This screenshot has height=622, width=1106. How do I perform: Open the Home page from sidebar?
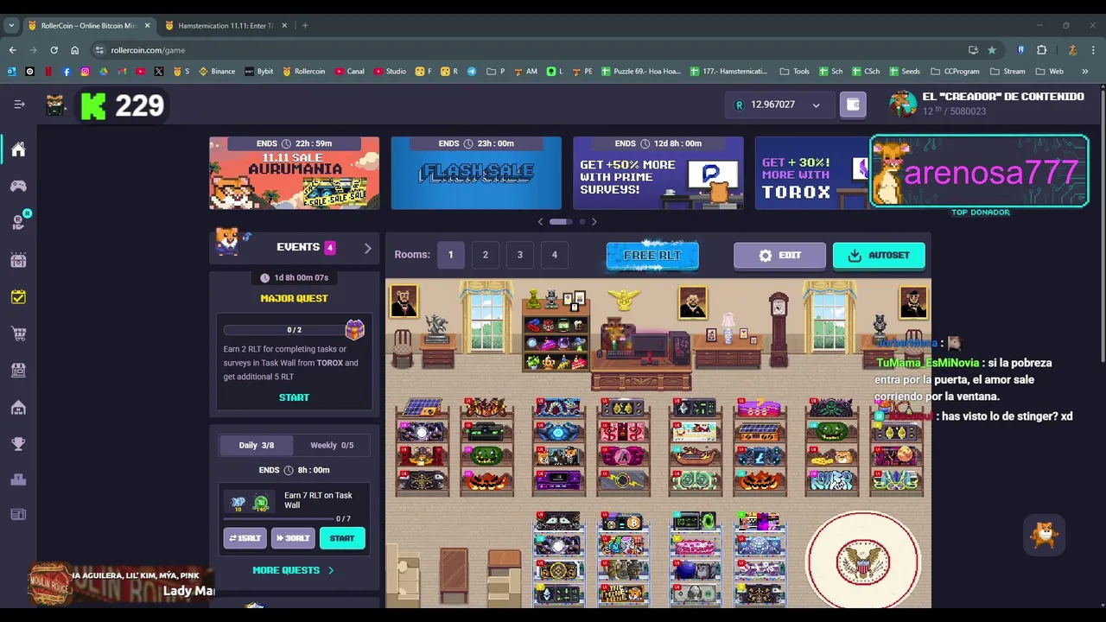point(18,149)
